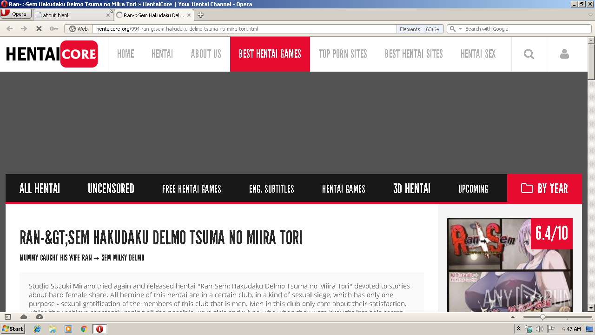Open Windows Media Player from taskbar
This screenshot has height=335, width=595.
[68, 329]
